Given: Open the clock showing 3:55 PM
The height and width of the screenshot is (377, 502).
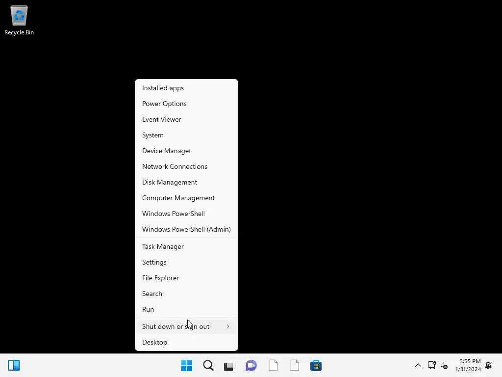Looking at the screenshot, I should (x=468, y=365).
